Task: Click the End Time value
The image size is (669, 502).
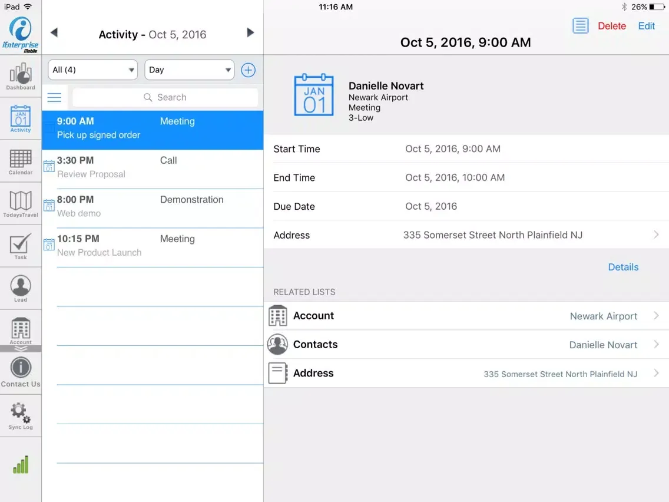Action: (x=455, y=177)
